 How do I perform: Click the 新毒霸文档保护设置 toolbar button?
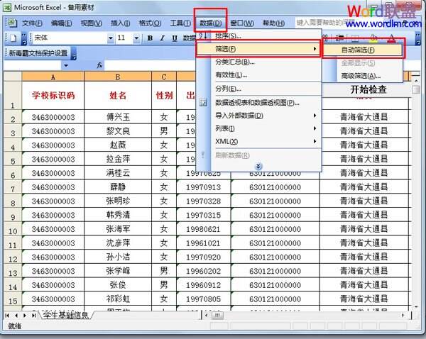(37, 52)
